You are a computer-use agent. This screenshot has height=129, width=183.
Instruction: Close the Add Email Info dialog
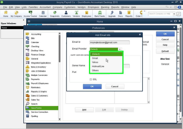pos(140,34)
